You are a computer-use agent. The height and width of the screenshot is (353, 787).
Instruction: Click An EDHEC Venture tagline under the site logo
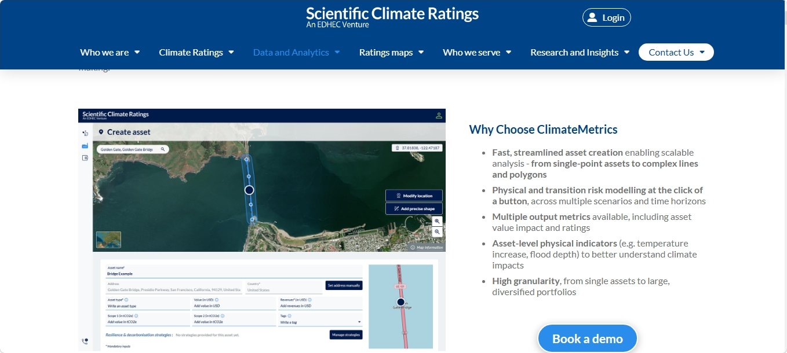[x=337, y=25]
